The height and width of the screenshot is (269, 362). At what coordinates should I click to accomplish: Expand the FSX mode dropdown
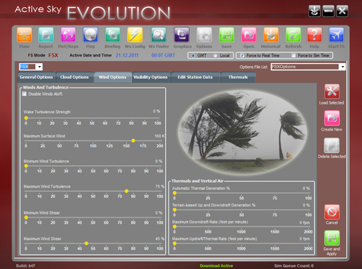(x=40, y=67)
